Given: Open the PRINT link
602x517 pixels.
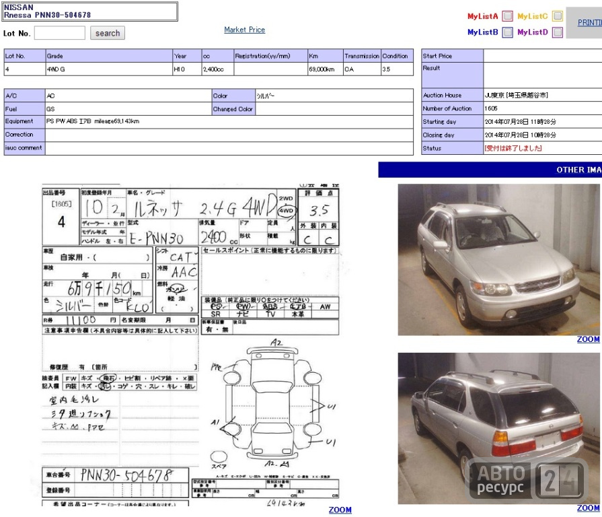Looking at the screenshot, I should 590,23.
